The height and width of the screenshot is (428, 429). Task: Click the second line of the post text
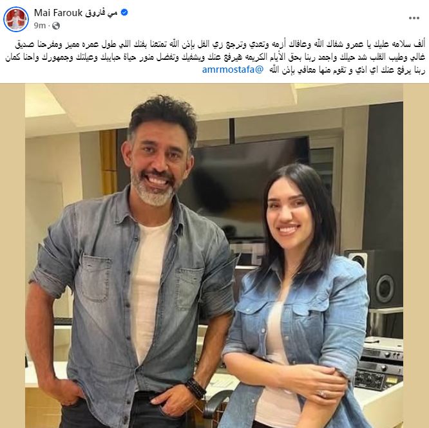tap(215, 57)
